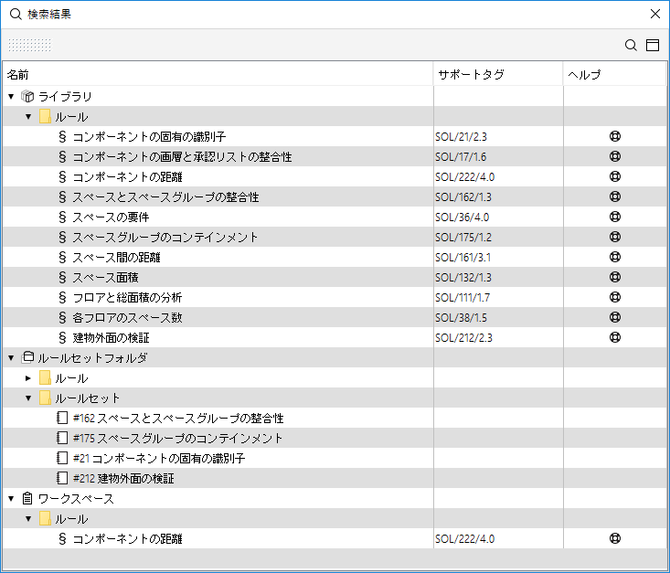Collapse the ライブラリ node
Image resolution: width=670 pixels, height=573 pixels.
[11, 97]
